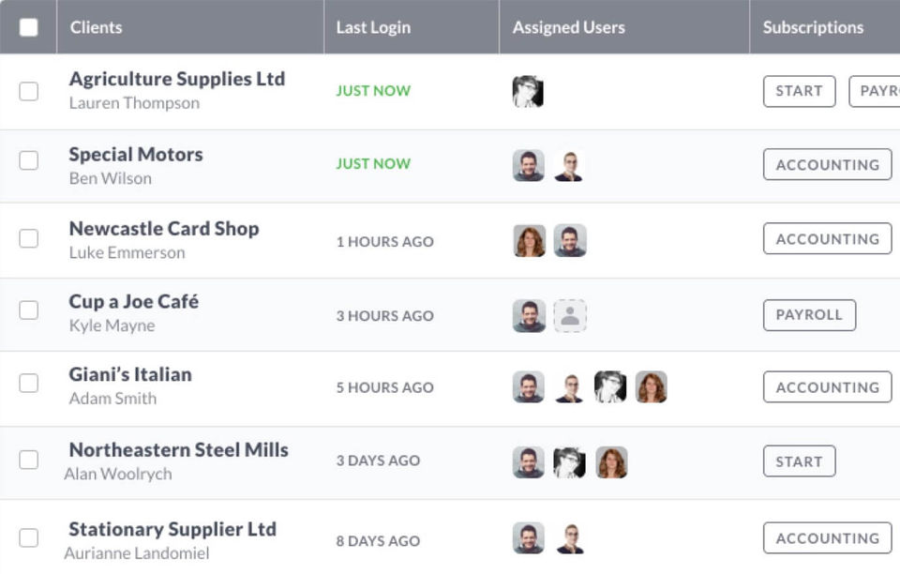
Task: Click the Assigned Users column header
Action: 568,27
